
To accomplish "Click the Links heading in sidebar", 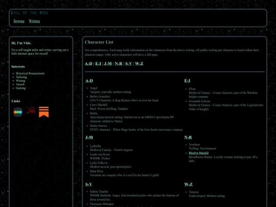I will pos(16,101).
